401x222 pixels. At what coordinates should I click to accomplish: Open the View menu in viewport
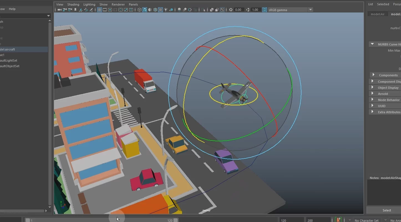click(60, 4)
